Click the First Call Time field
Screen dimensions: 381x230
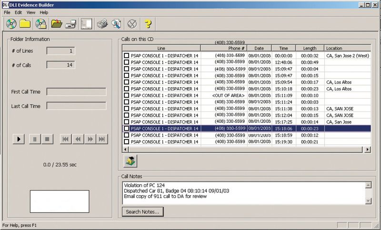click(76, 92)
